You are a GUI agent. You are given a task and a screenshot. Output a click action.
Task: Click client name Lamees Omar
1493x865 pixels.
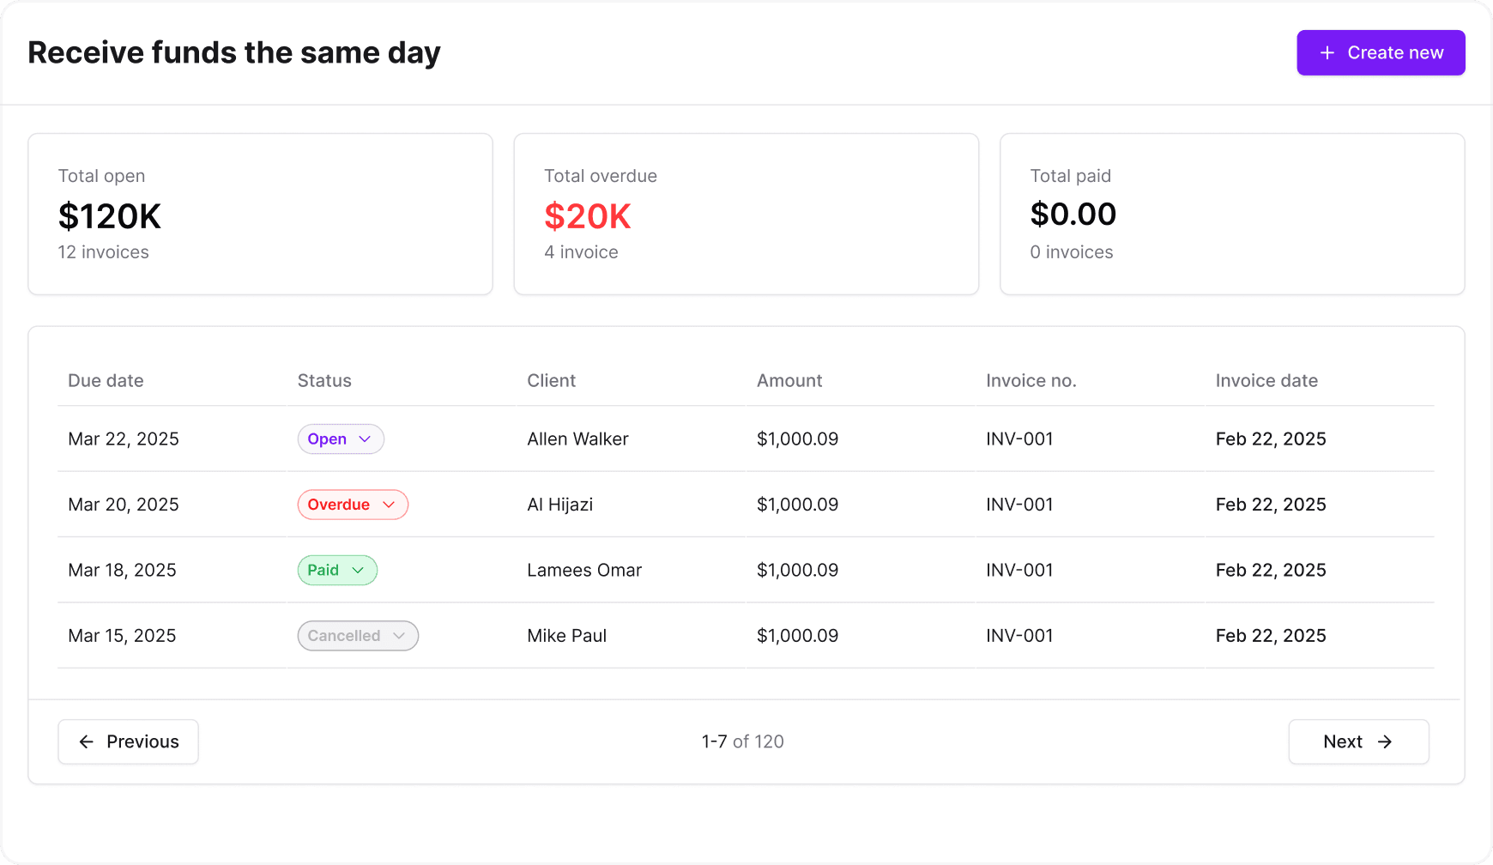(x=584, y=571)
